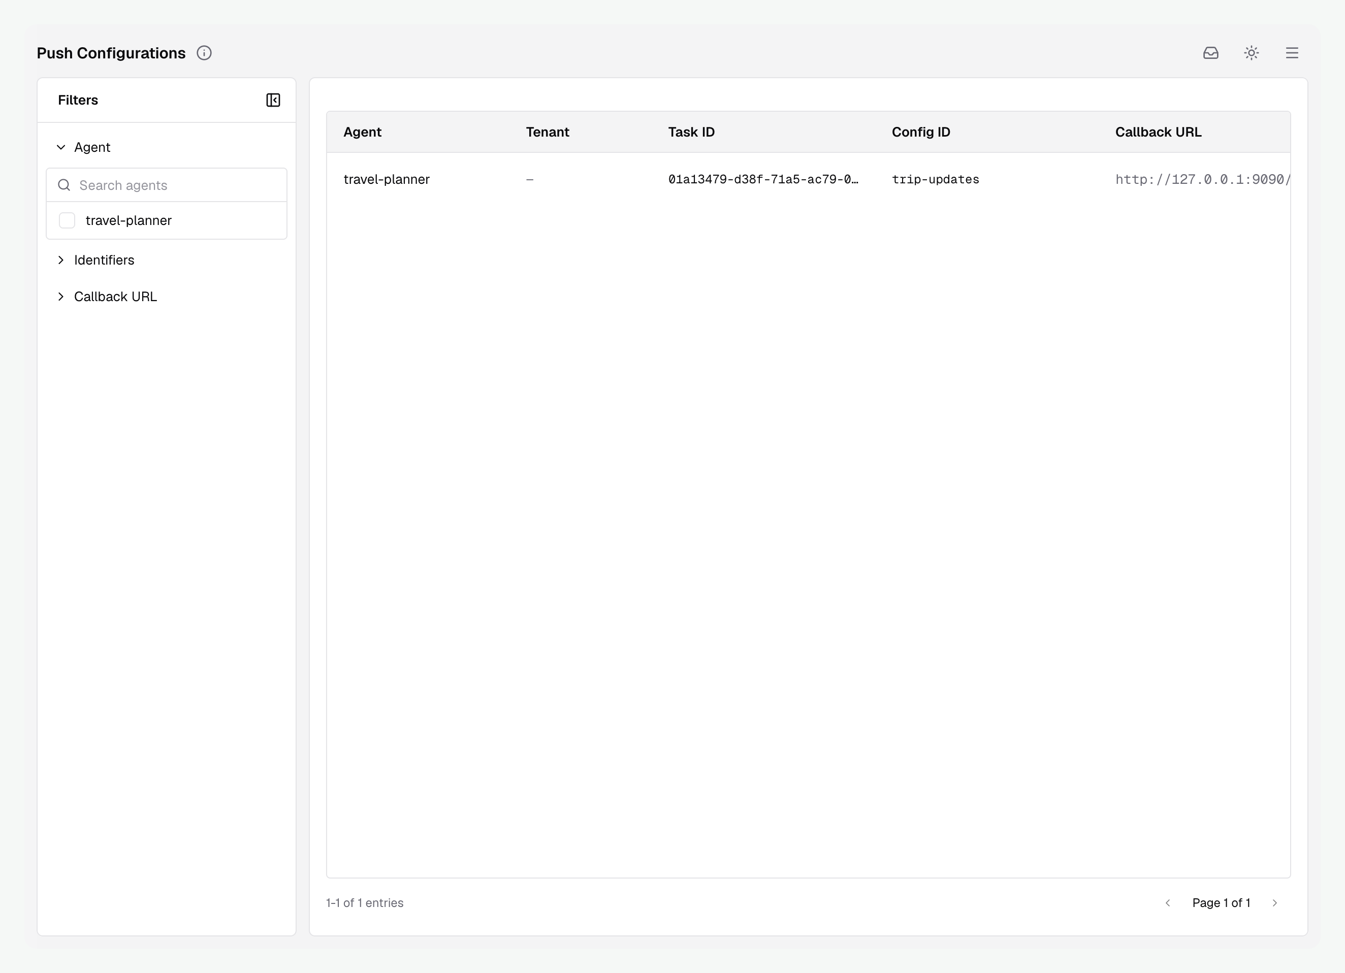The image size is (1345, 973).
Task: Check the travel-planner filter checkbox
Action: (x=67, y=220)
